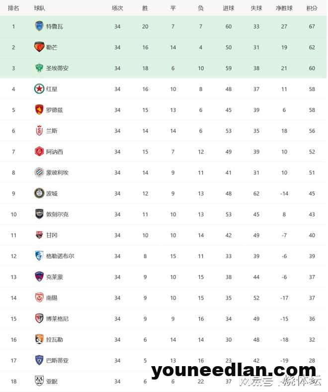Click the 拉瓦勒 team name

[54, 339]
